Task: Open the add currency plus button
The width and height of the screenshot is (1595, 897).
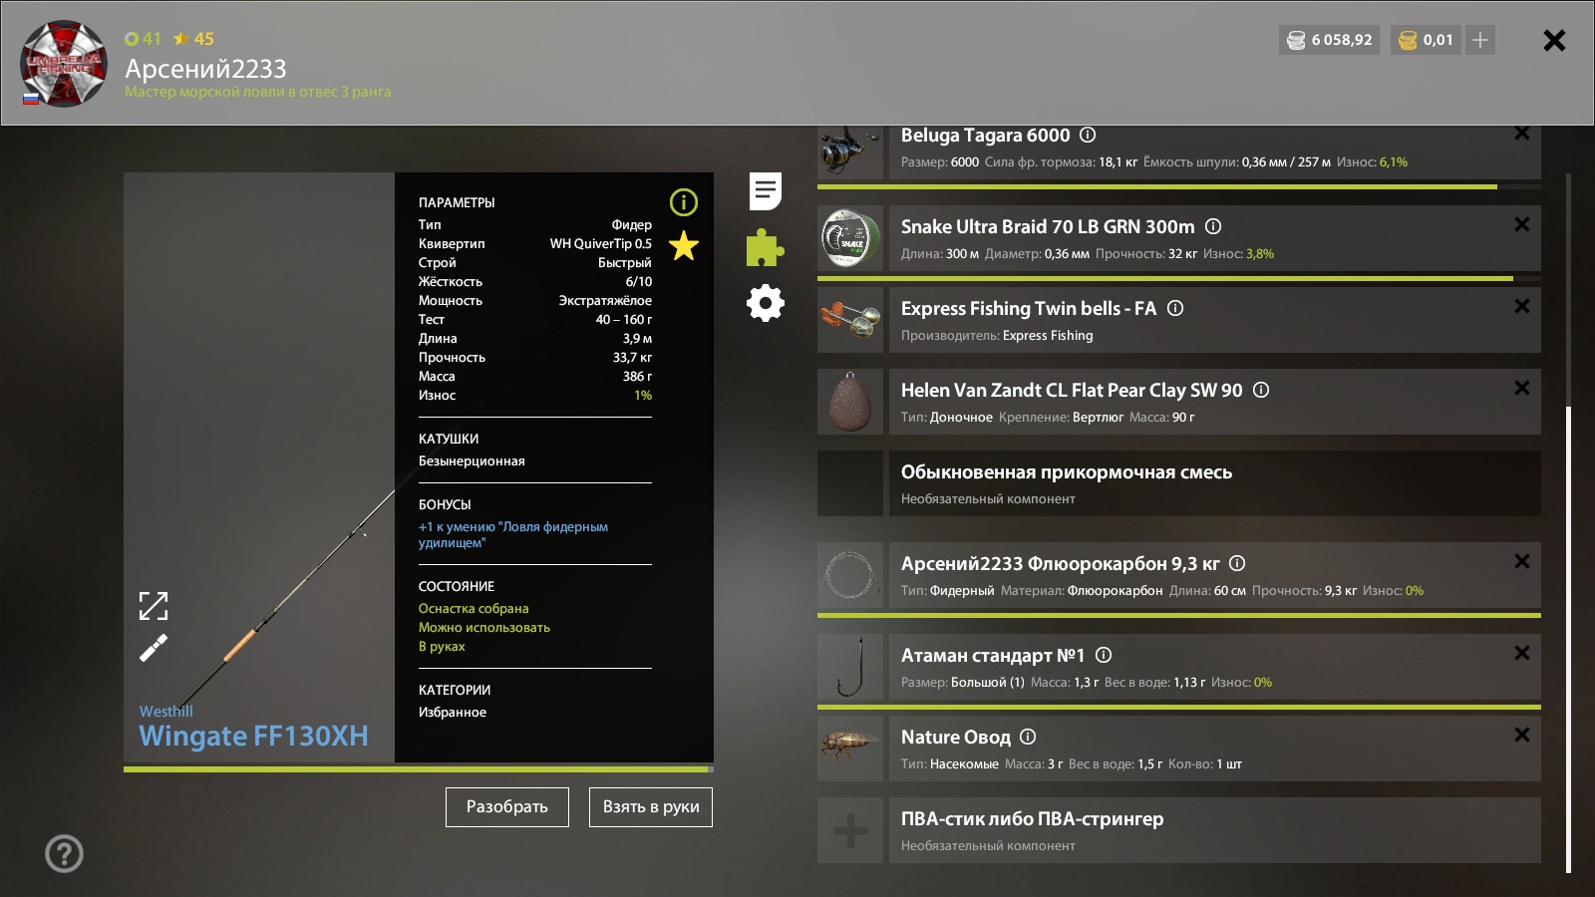Action: click(x=1480, y=40)
